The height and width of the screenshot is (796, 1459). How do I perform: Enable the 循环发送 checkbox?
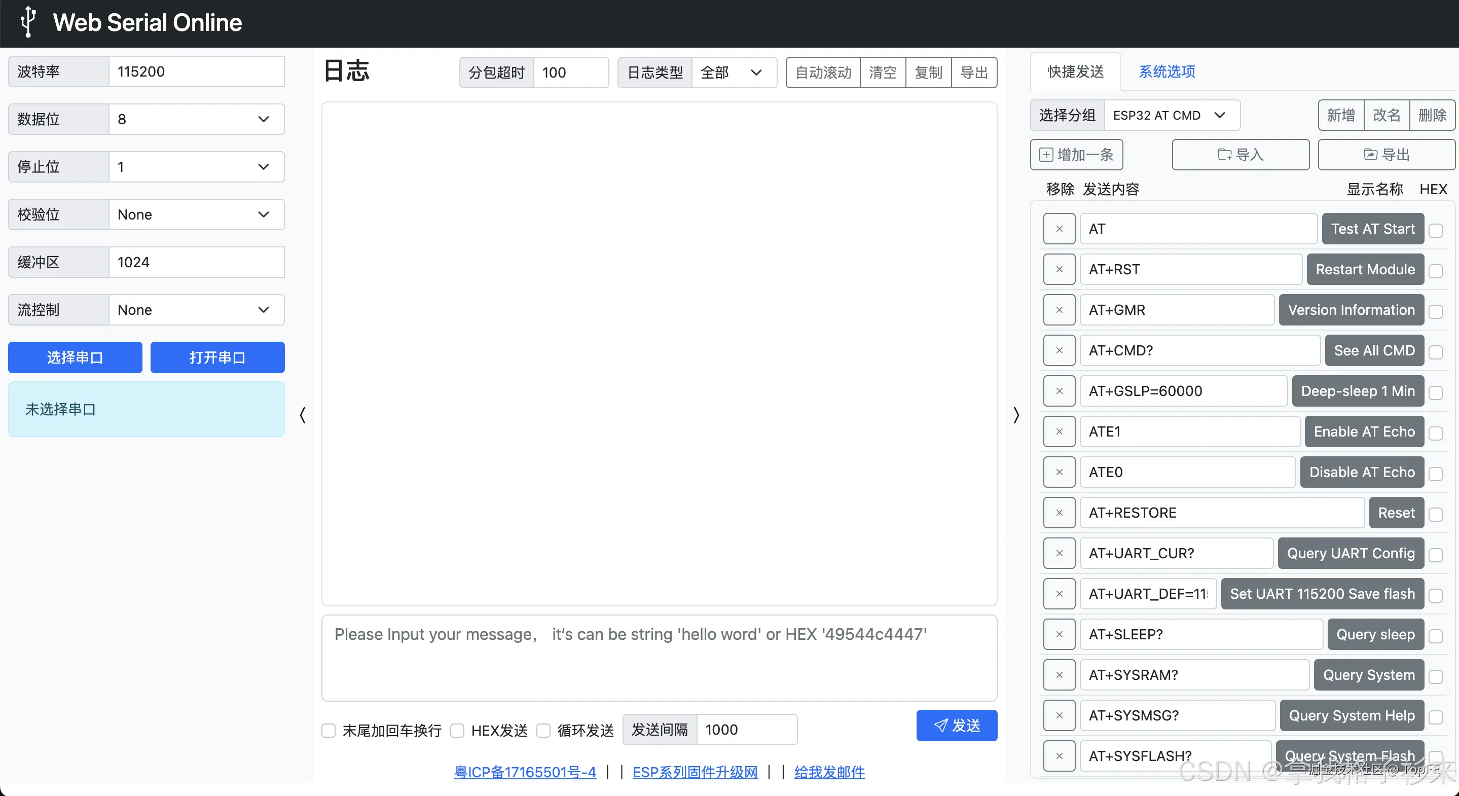click(543, 730)
